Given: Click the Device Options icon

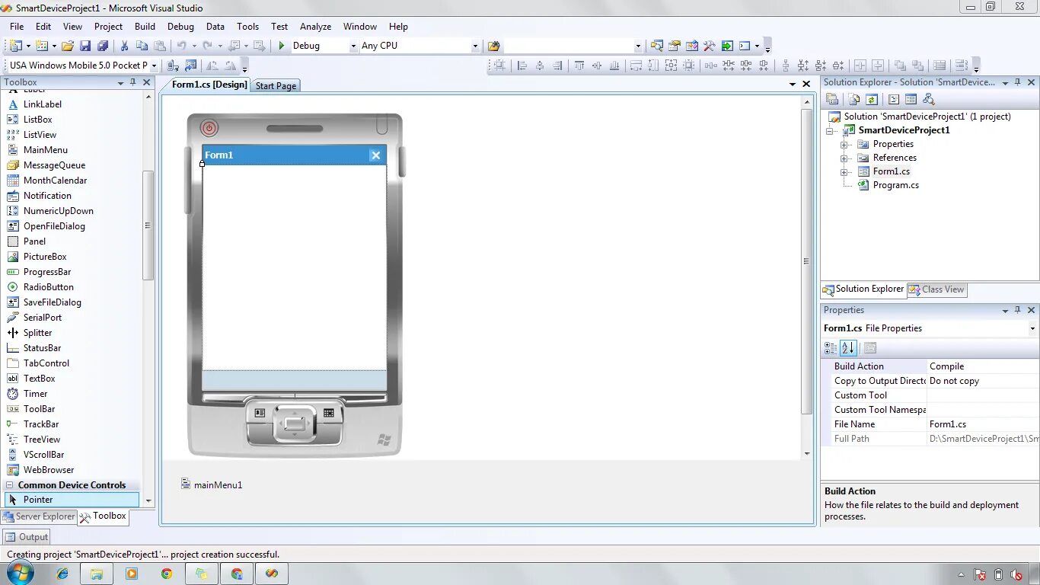Looking at the screenshot, I should (x=190, y=66).
